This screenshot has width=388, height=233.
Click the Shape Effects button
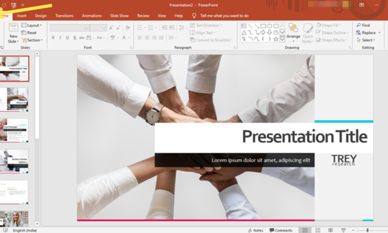coord(332,40)
